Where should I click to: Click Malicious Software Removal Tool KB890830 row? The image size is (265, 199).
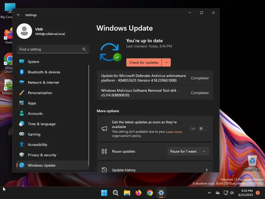coord(155,93)
